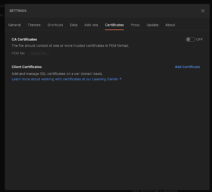Switch to the Themes tab
The image size is (212, 192).
click(x=34, y=25)
